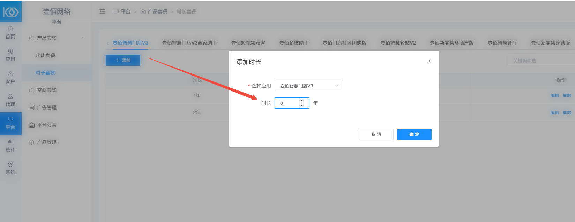Go to the 应用 apps section
The image size is (575, 222).
10,55
